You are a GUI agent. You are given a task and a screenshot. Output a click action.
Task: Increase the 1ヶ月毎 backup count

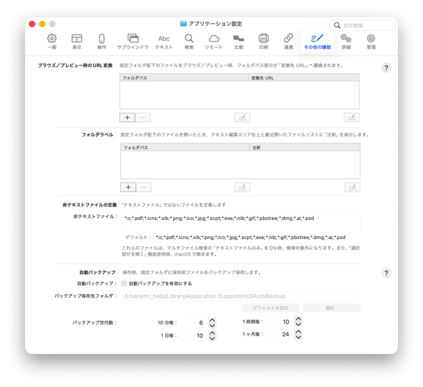coord(298,332)
